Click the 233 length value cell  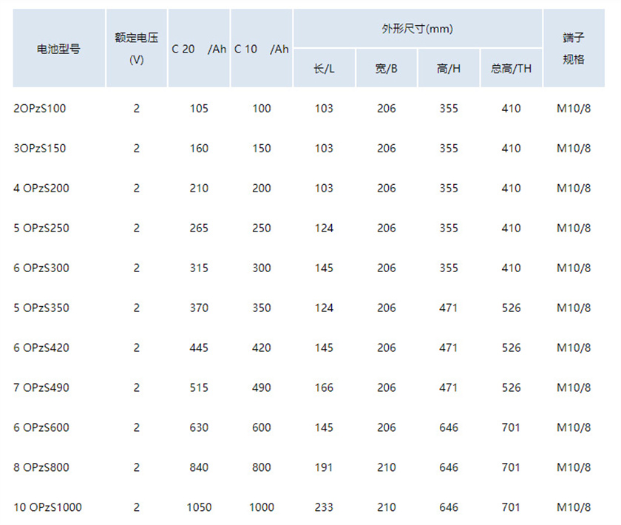pos(325,507)
